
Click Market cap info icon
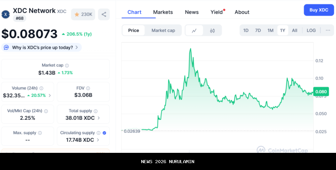67,66
